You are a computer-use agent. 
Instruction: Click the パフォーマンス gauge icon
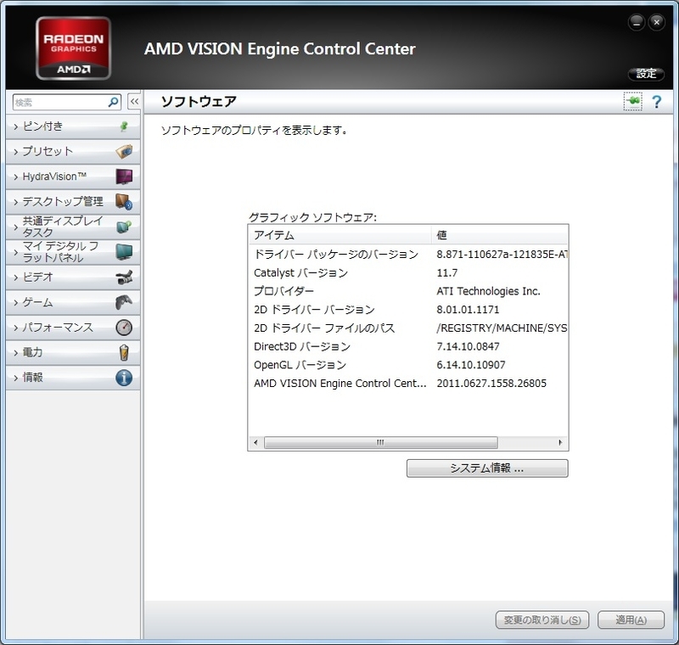pyautogui.click(x=124, y=328)
